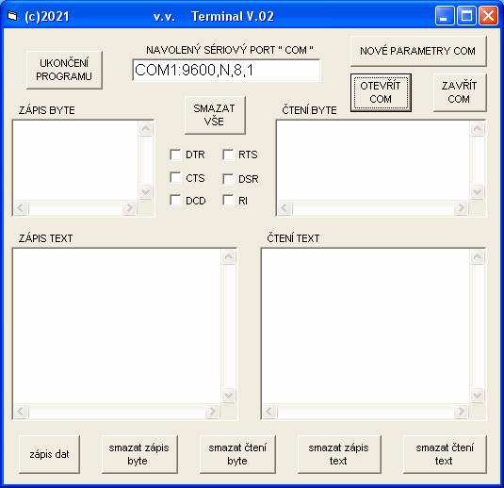The image size is (504, 488).
Task: Click left arrow in ZÁPIS BYTE horizontal scrollbar
Action: 22,207
